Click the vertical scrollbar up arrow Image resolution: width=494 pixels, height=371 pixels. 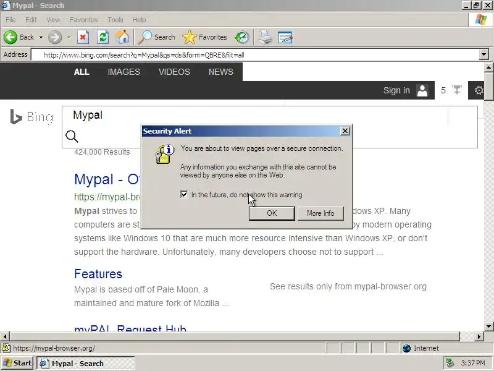tap(488, 67)
